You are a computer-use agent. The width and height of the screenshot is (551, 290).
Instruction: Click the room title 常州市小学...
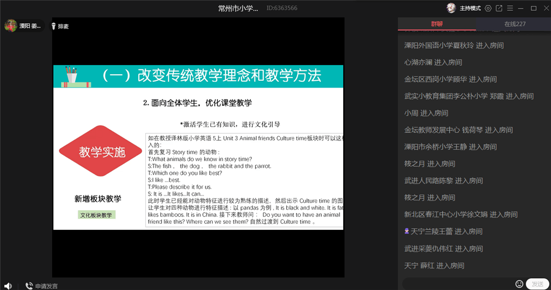tap(238, 8)
